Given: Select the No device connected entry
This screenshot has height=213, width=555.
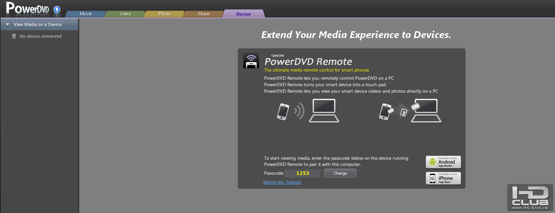Looking at the screenshot, I should (x=40, y=36).
